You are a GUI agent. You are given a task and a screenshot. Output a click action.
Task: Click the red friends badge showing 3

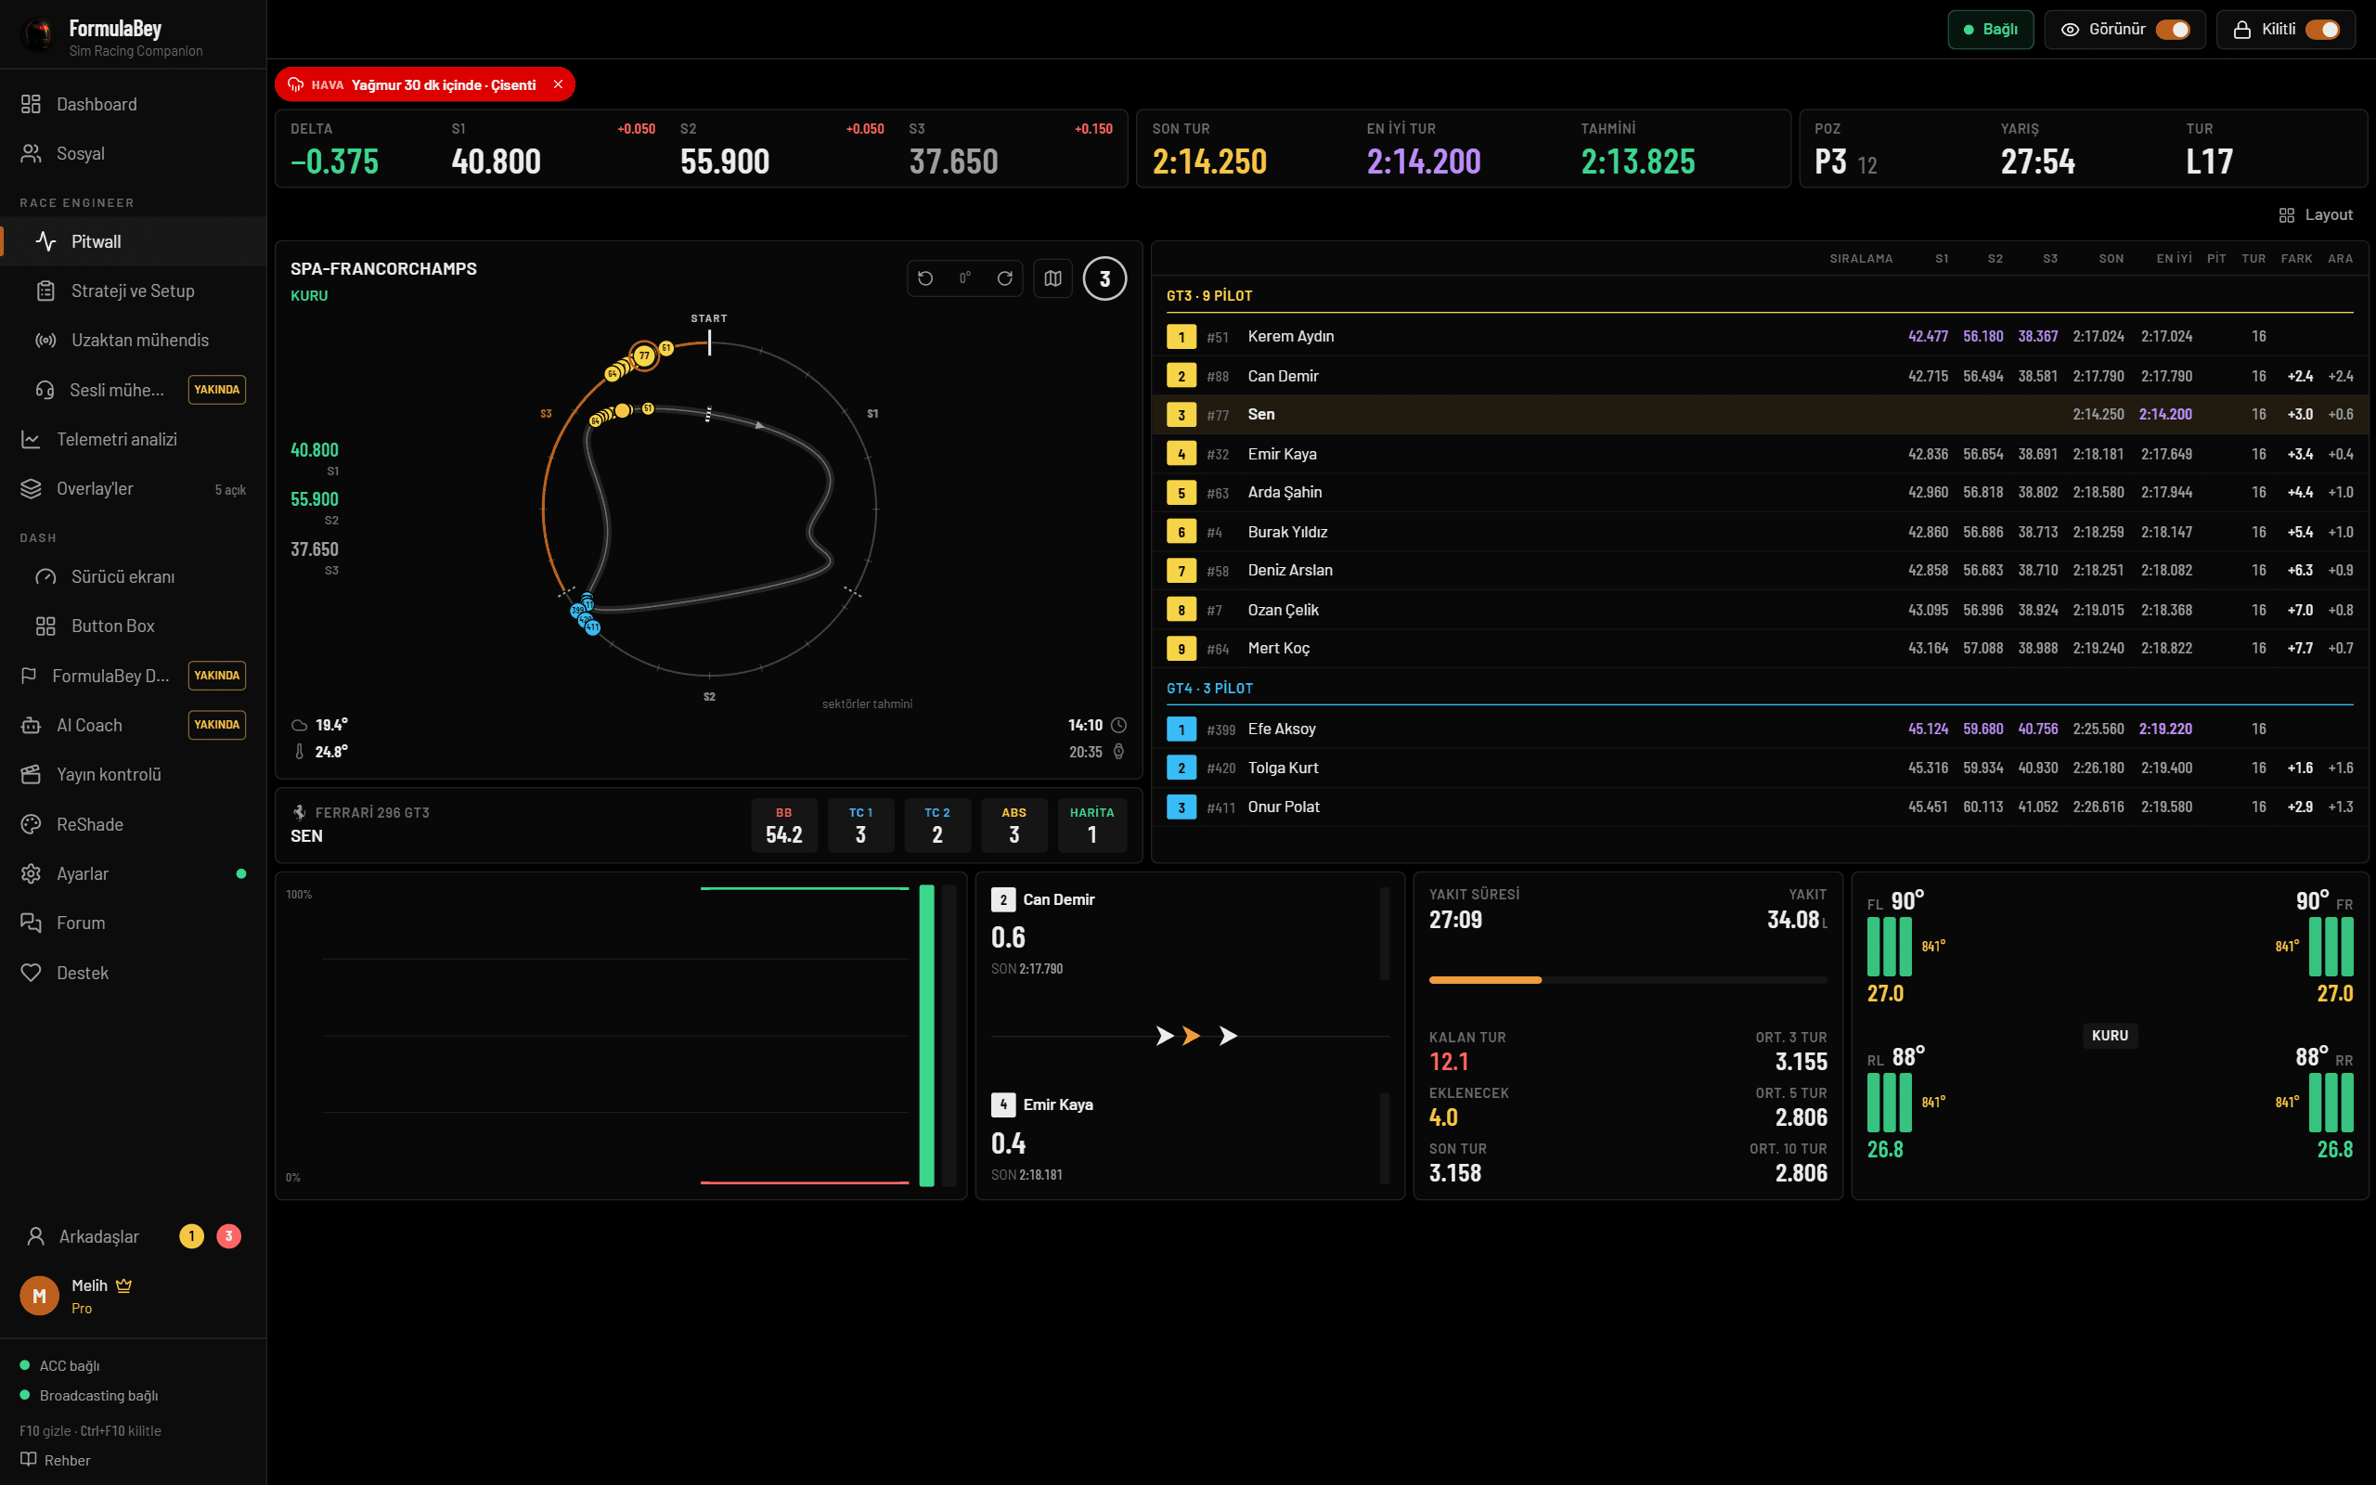[x=228, y=1235]
